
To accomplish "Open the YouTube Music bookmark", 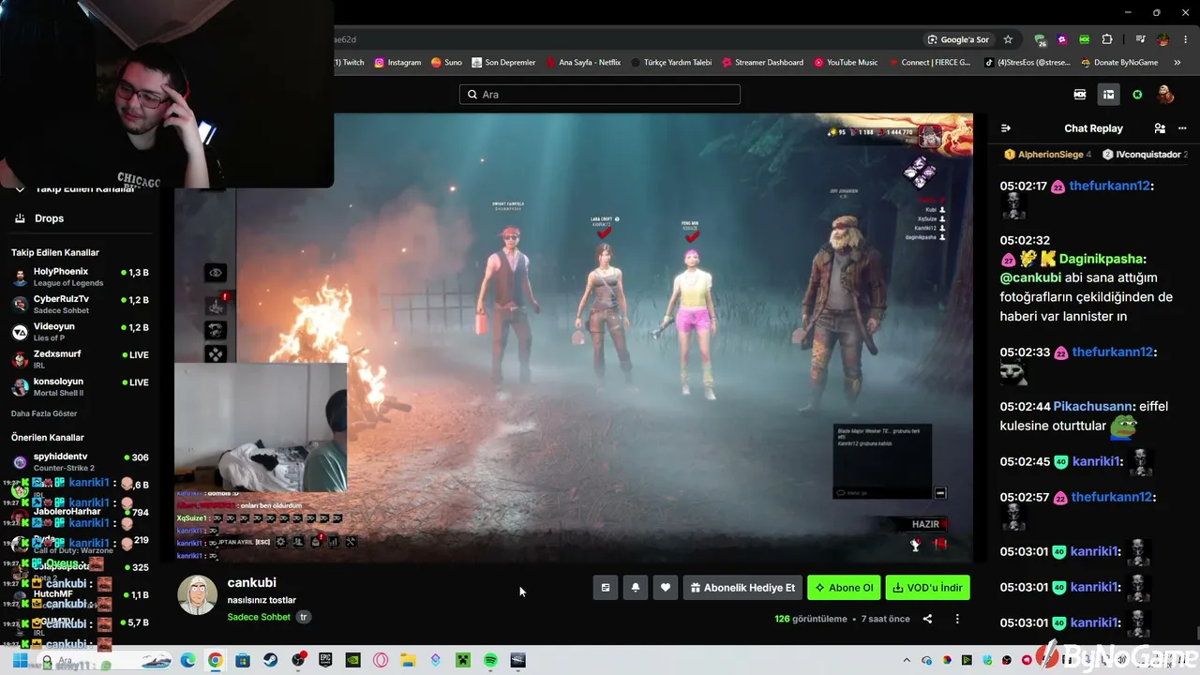I will [x=846, y=63].
